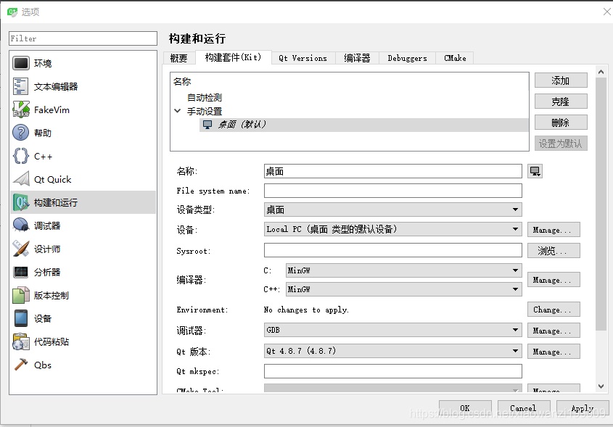Open the 分析器 settings category
Viewport: 613px width, 427px height.
click(47, 273)
